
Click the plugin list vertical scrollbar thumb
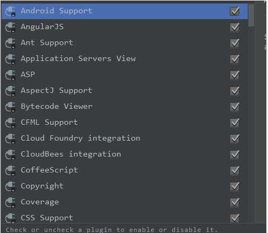coord(251,15)
